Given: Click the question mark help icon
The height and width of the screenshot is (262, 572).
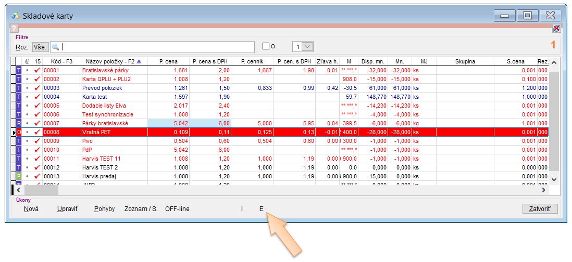Looking at the screenshot, I should (x=14, y=29).
